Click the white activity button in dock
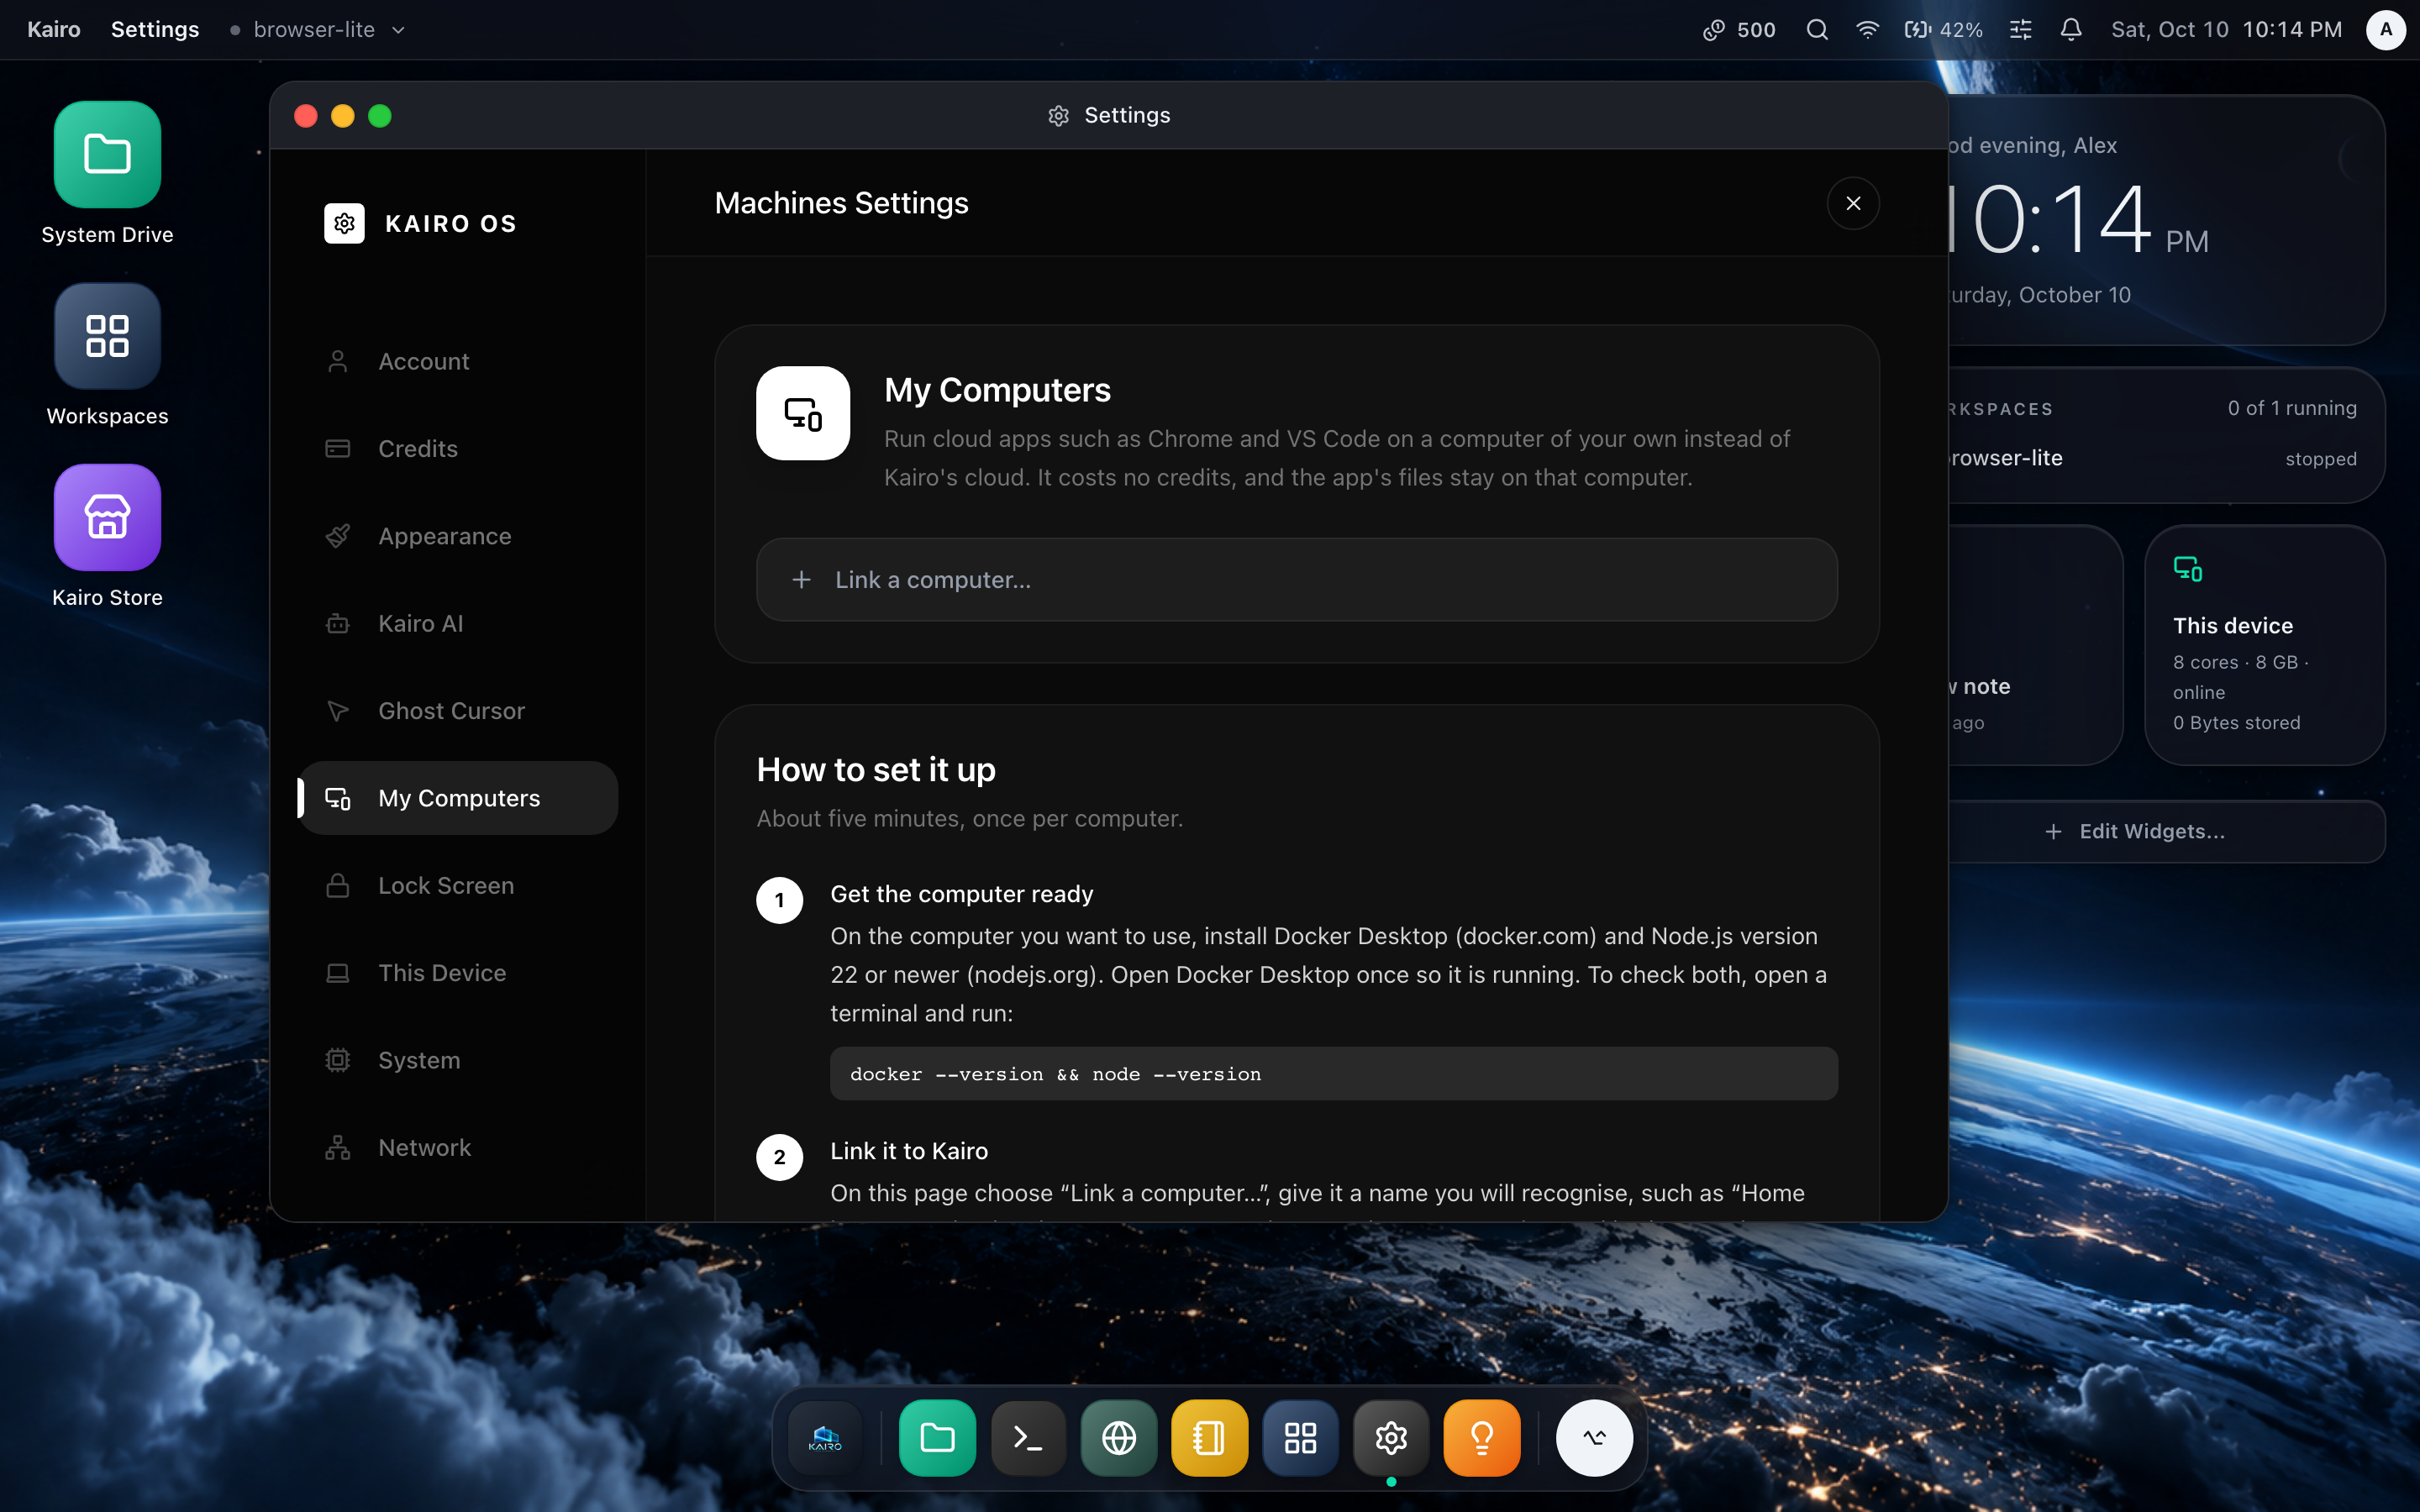2420x1512 pixels. pyautogui.click(x=1594, y=1438)
